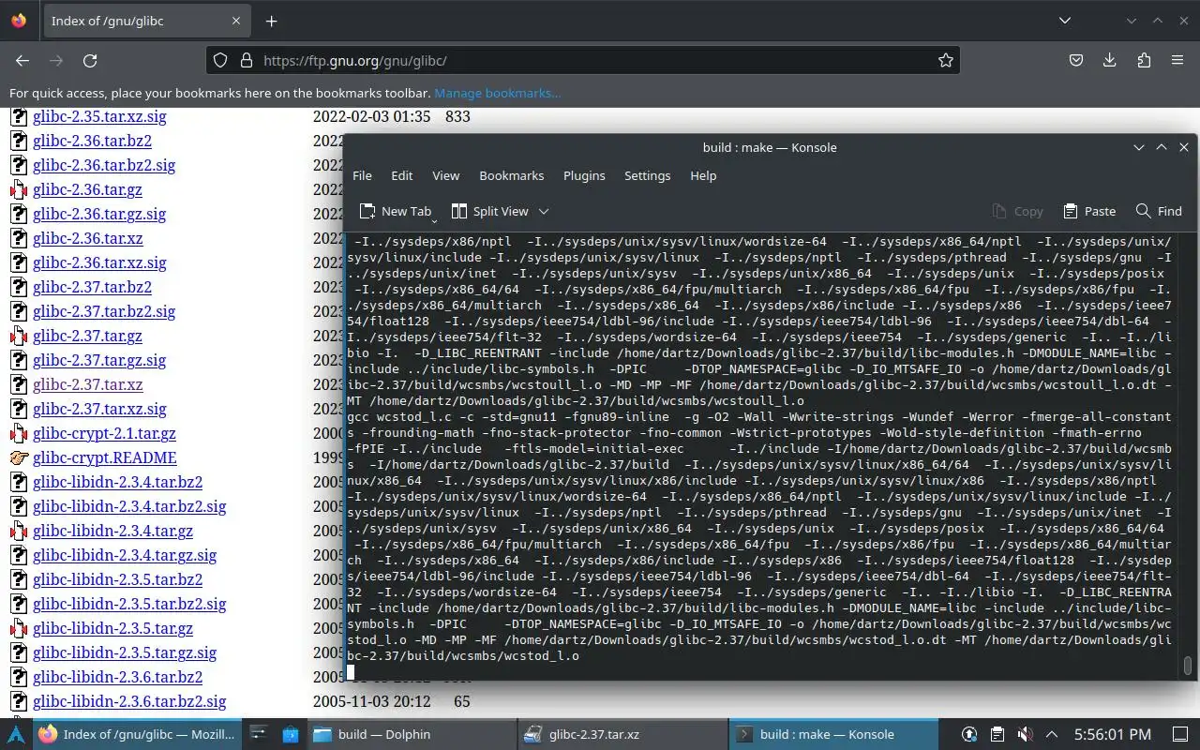The height and width of the screenshot is (750, 1200).
Task: Open Konsole File menu
Action: (362, 175)
